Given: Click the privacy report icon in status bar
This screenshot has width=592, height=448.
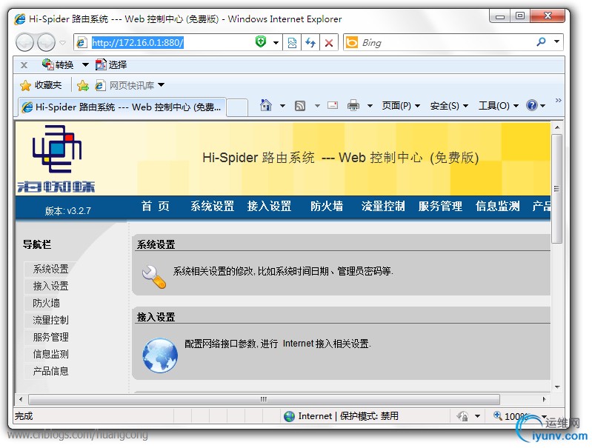Looking at the screenshot, I should tap(462, 416).
